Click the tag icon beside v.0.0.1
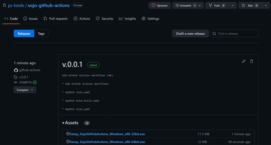This screenshot has height=145, width=271. click(16, 77)
